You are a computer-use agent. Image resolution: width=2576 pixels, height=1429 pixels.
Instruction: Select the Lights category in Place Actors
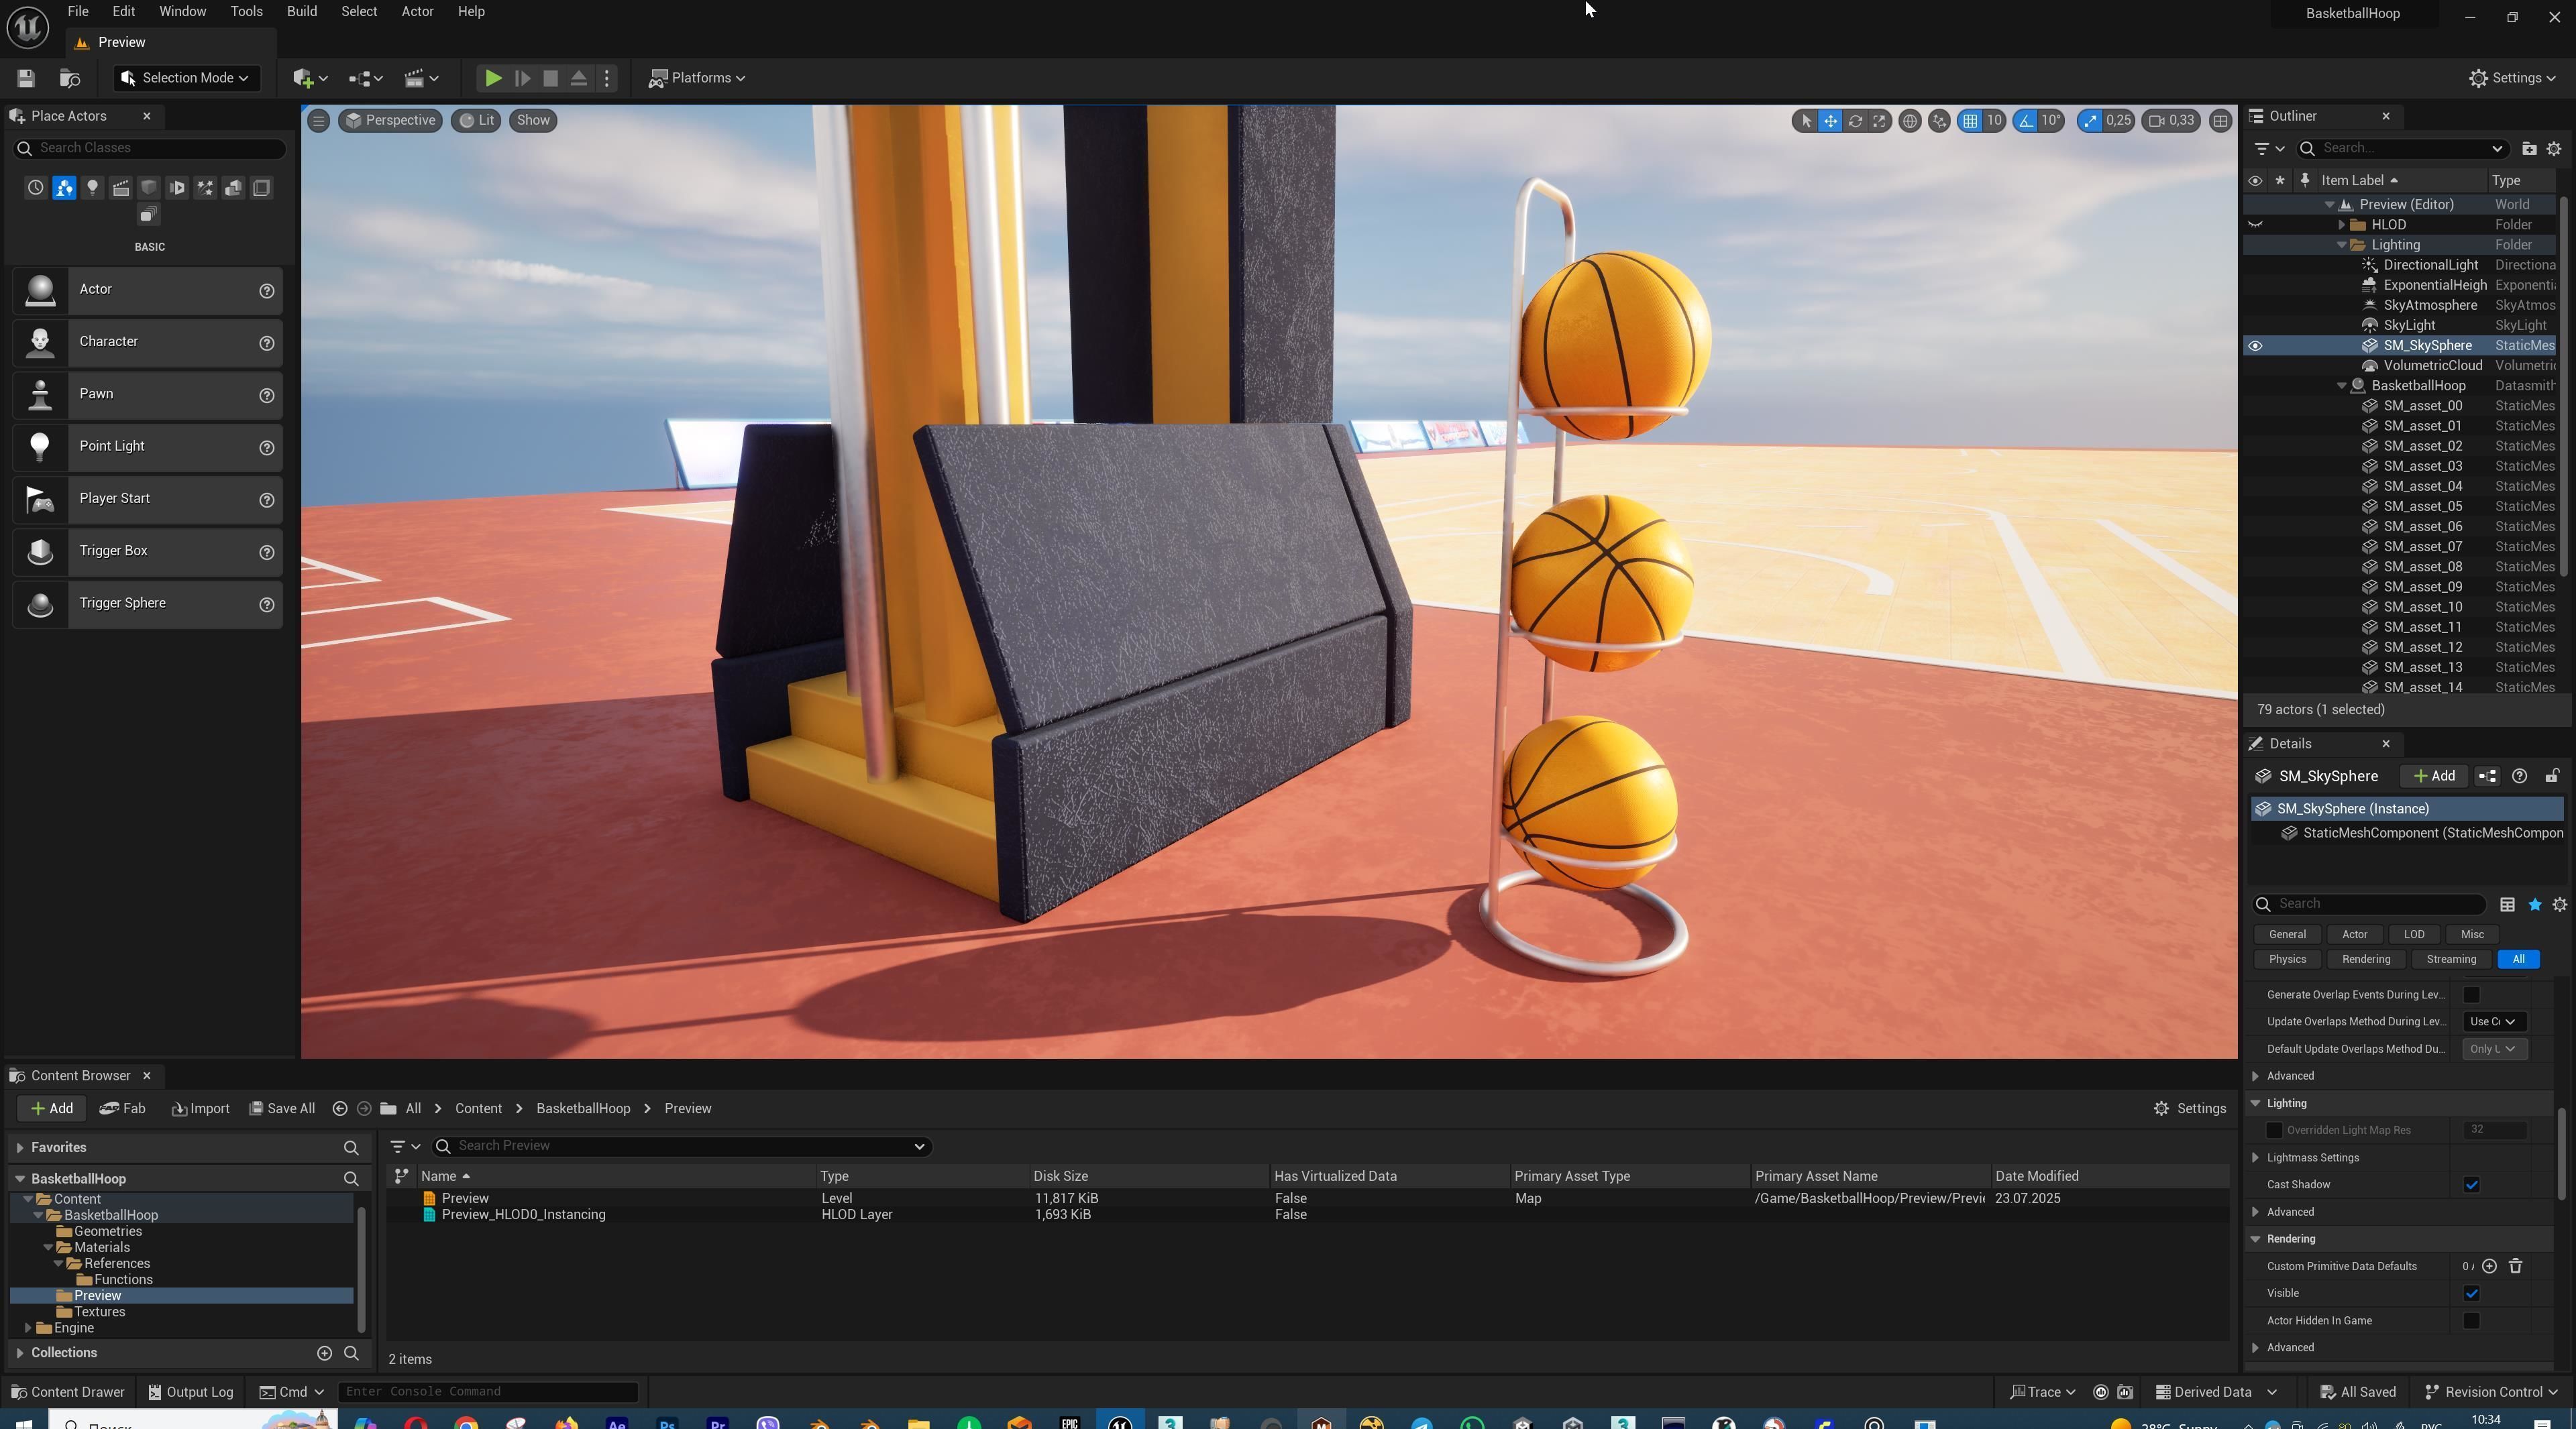pos(92,188)
